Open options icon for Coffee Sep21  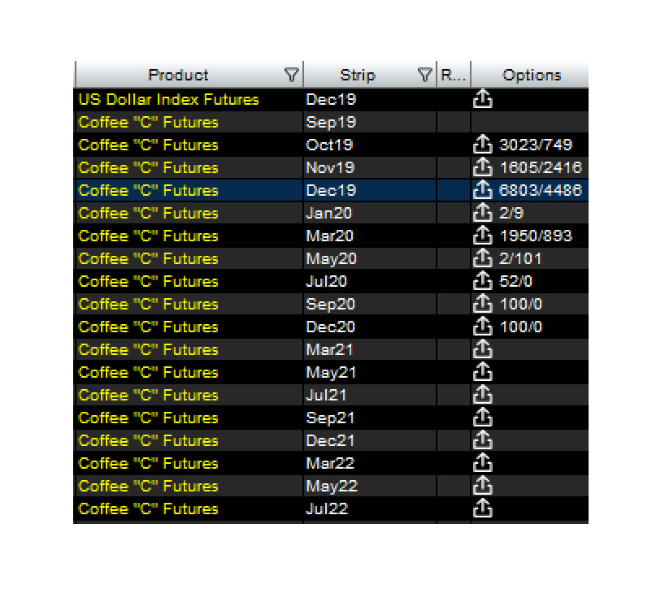[x=483, y=418]
